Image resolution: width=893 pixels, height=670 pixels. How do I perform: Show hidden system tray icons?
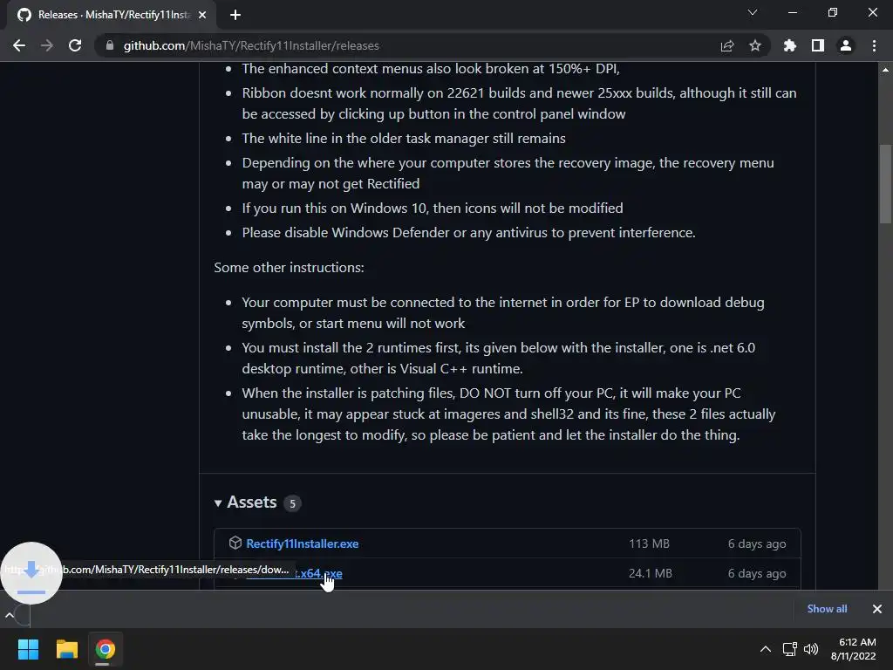click(766, 649)
